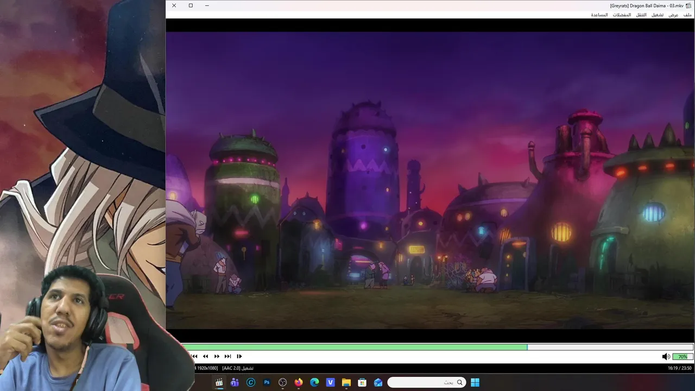Screen dimensions: 695x391
Task: Click the player app icon in title bar
Action: coord(688,5)
